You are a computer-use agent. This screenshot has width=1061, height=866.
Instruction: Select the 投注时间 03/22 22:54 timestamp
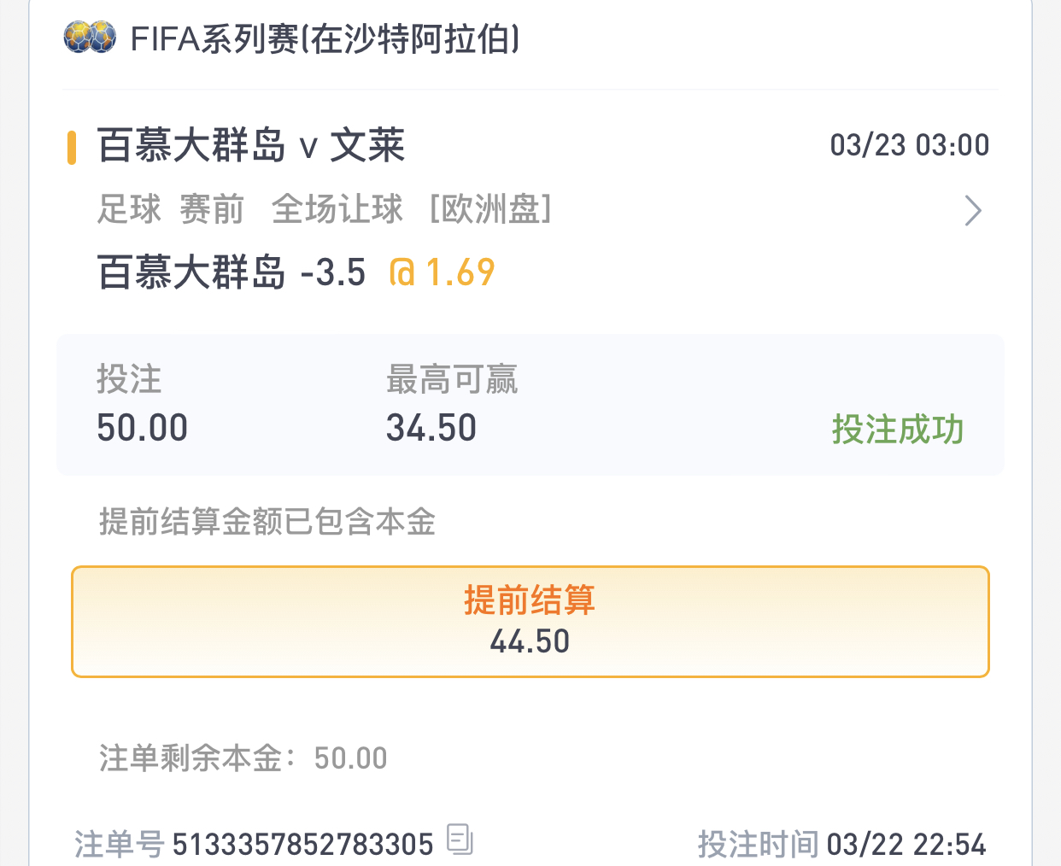point(842,845)
